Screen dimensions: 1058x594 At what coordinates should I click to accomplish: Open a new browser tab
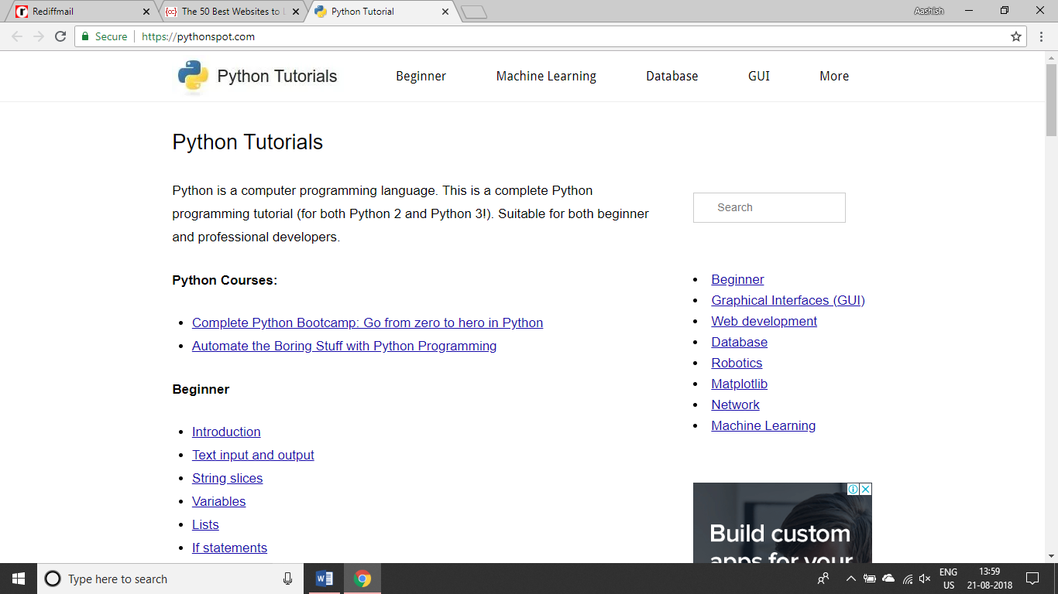click(473, 12)
